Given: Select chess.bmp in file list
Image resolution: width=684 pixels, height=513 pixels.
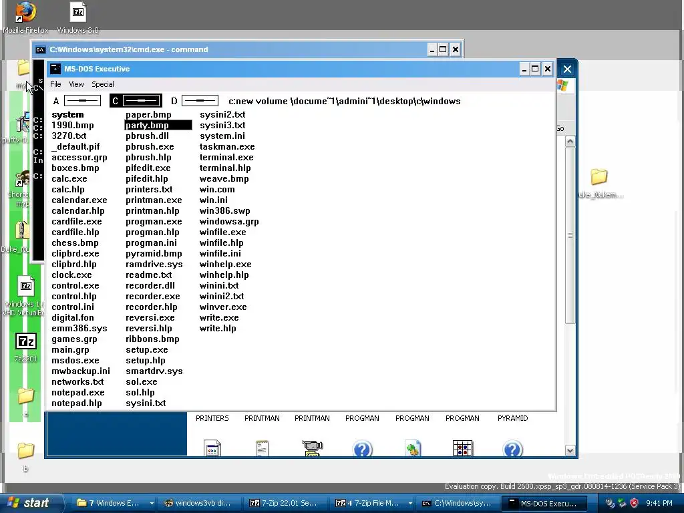Looking at the screenshot, I should coord(75,243).
